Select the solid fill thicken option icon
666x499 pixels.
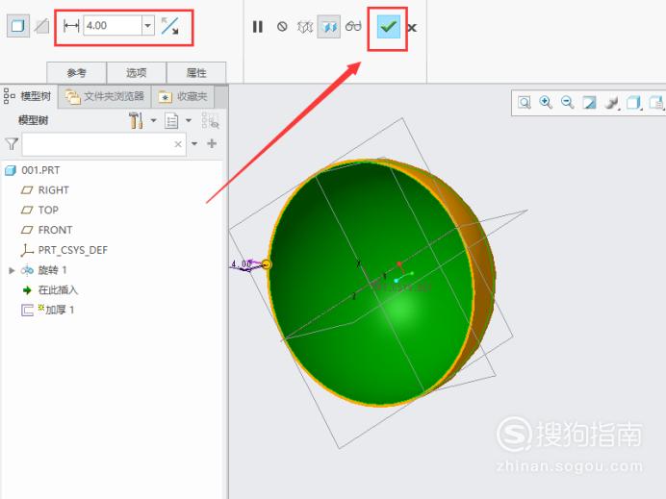tap(18, 26)
